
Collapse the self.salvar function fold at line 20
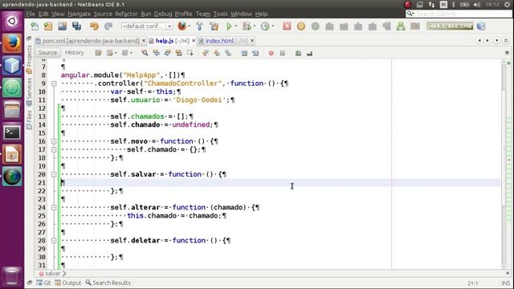coord(54,174)
